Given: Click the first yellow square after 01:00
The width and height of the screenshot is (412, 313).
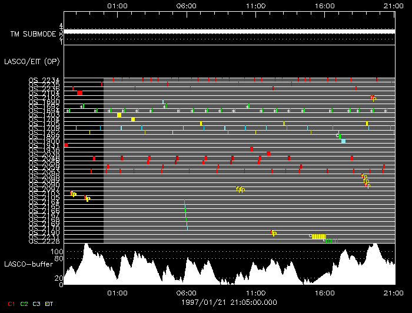Looking at the screenshot, I should click(119, 115).
